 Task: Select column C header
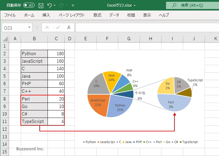coord(56,39)
